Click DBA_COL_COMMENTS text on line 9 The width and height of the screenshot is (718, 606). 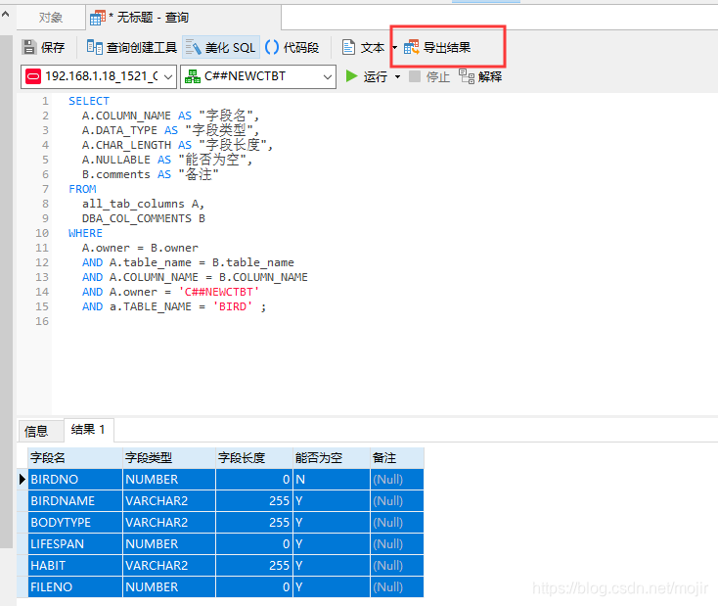click(x=136, y=218)
